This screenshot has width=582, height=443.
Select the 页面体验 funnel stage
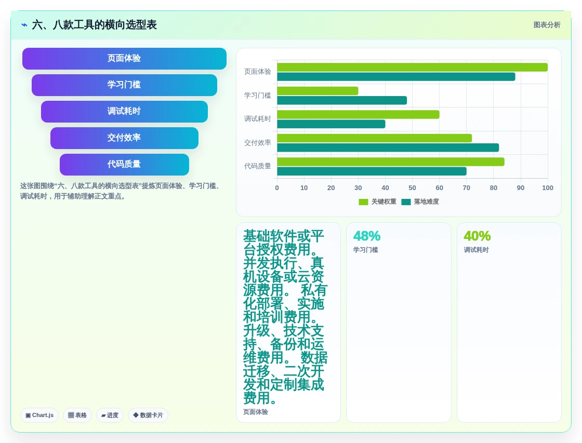pyautogui.click(x=124, y=59)
